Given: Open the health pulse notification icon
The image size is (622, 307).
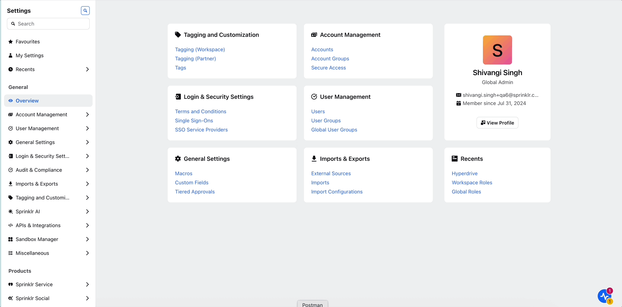Looking at the screenshot, I should point(604,296).
